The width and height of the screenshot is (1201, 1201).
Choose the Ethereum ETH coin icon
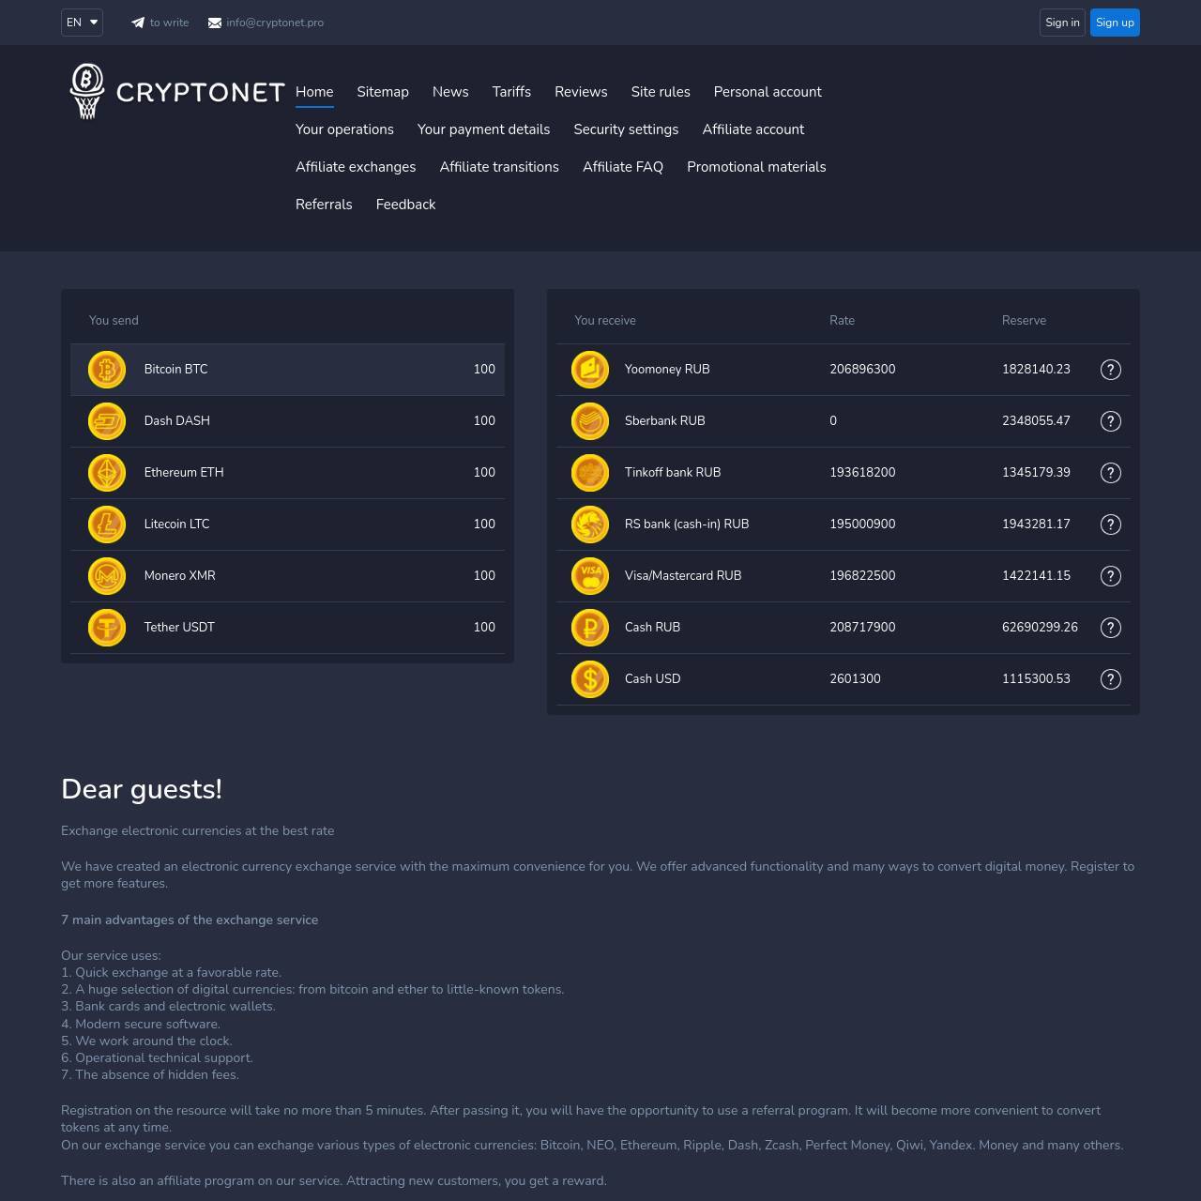tap(107, 473)
